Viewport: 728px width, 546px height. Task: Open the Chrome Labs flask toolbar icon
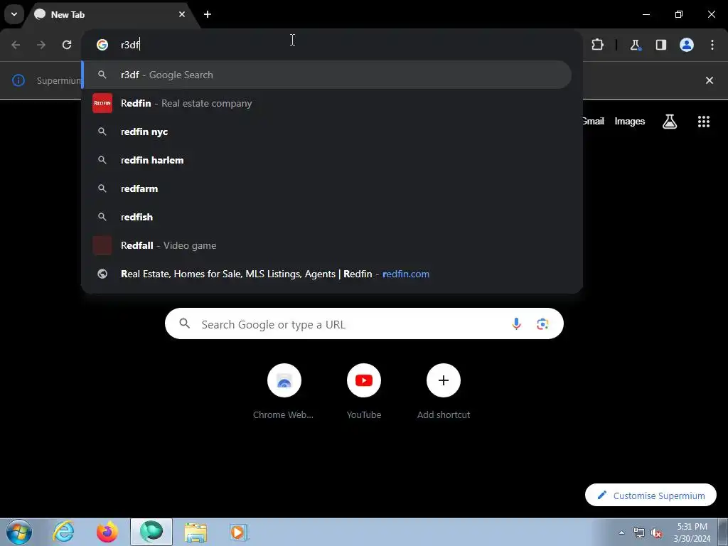[x=635, y=45]
